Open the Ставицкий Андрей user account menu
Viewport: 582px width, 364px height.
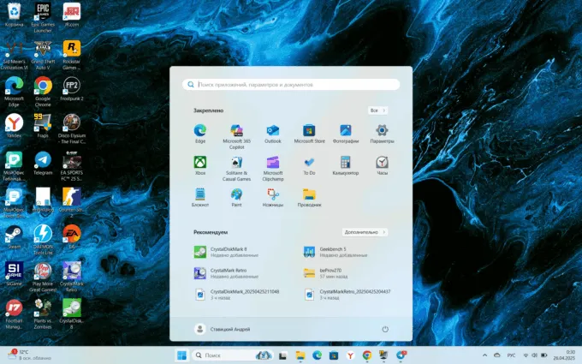[x=223, y=329]
